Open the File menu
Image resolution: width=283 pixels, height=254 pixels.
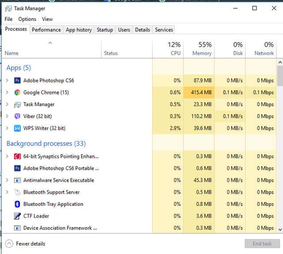coord(8,19)
